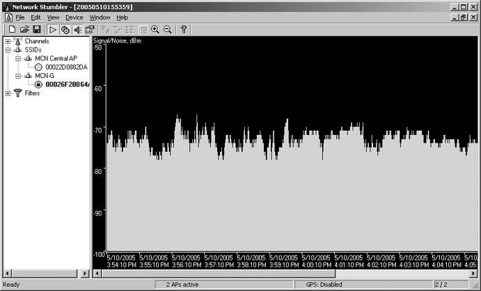The image size is (481, 291).
Task: Select access point 00022D0882DA
Action: (65, 68)
